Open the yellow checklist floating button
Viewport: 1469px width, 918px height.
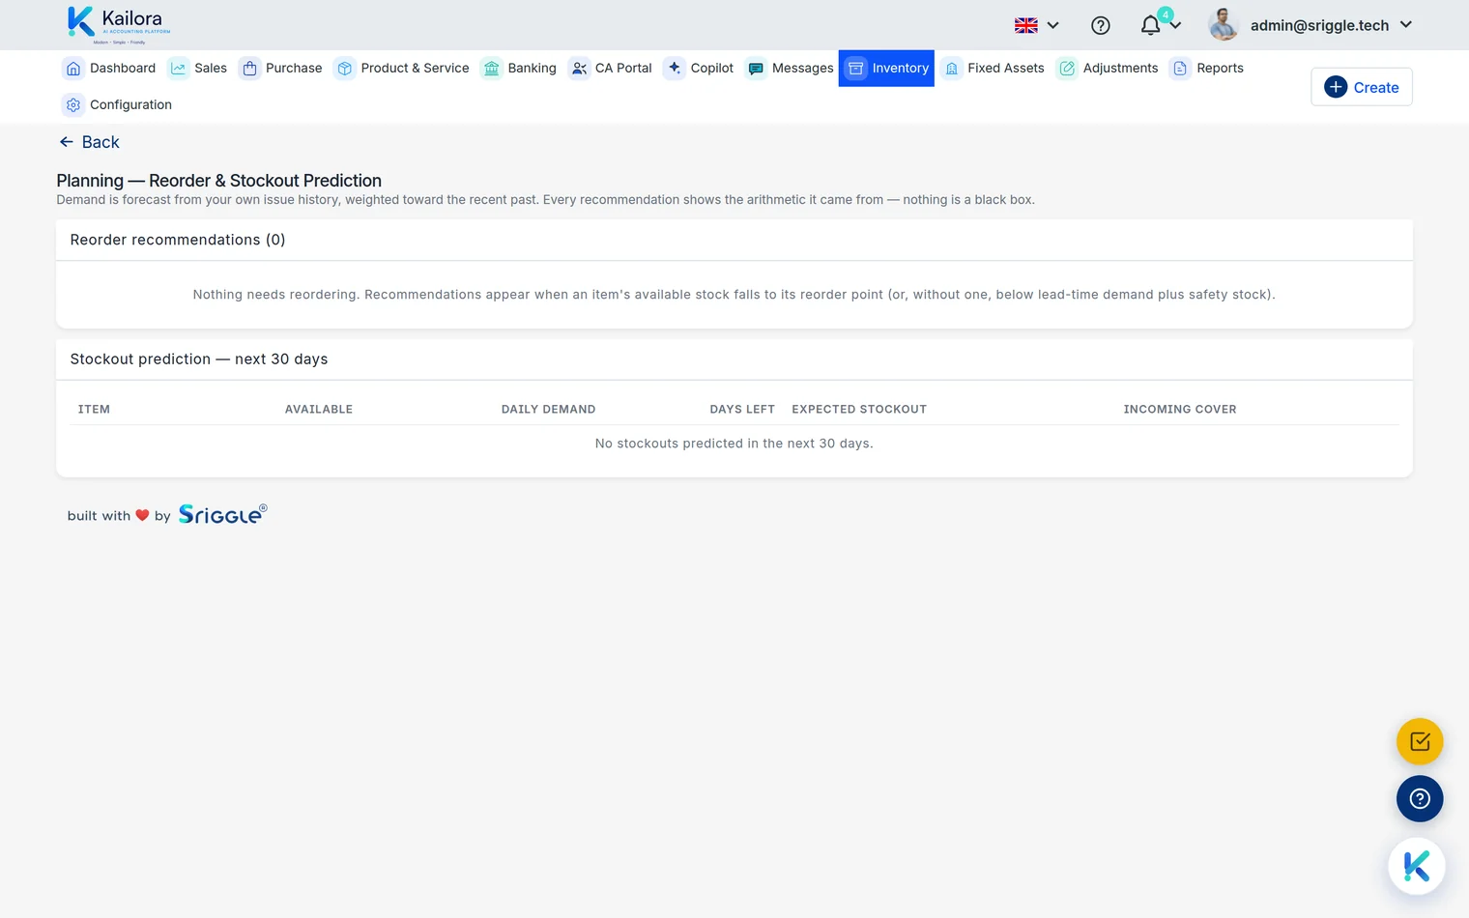(1420, 742)
